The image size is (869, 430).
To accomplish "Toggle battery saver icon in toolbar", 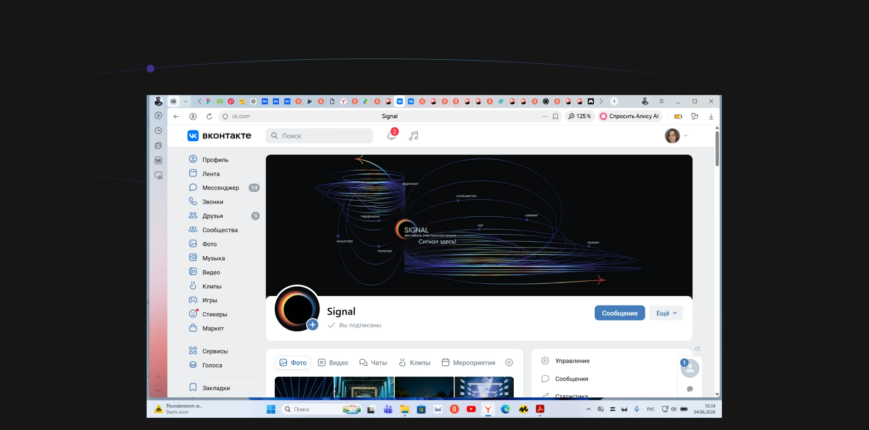I will tap(678, 116).
